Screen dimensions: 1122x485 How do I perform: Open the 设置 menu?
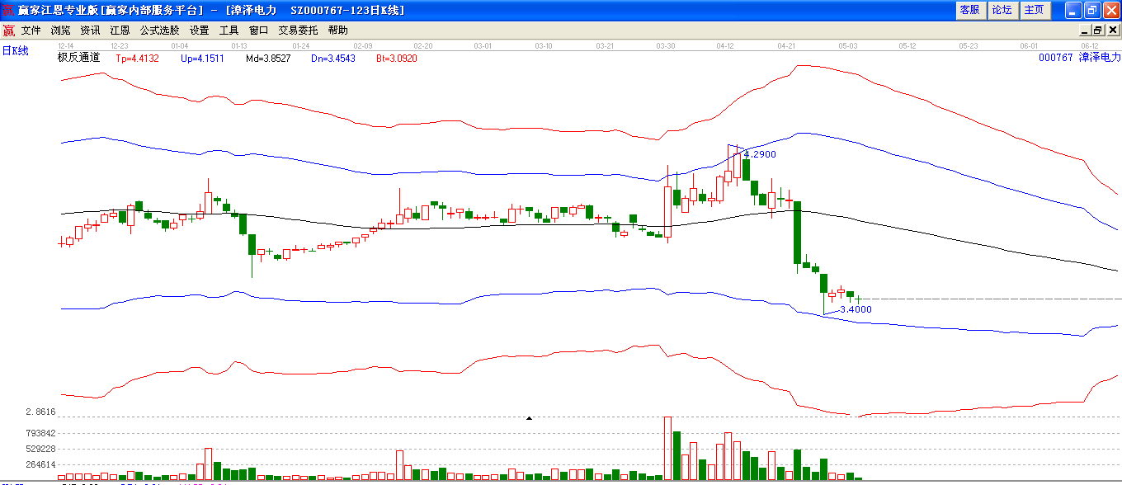click(200, 31)
